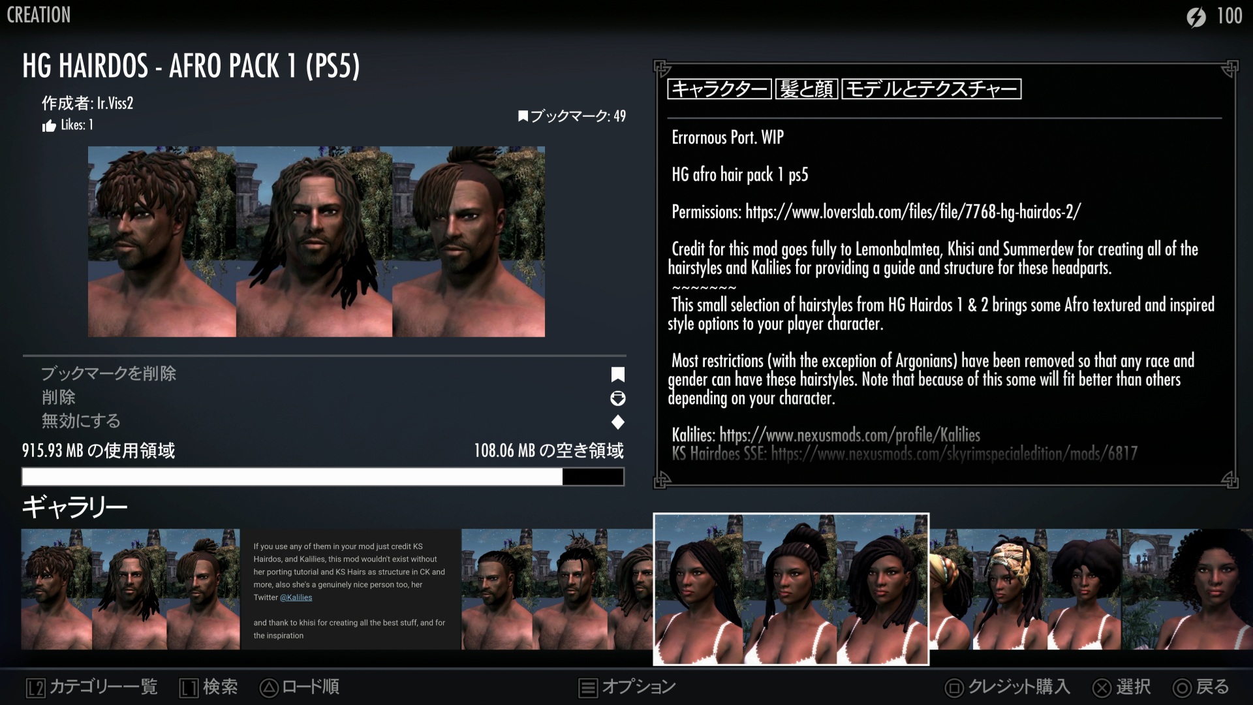Click the bookmark icon next to ブックマークを削除
Screen dimensions: 1253x705
617,374
